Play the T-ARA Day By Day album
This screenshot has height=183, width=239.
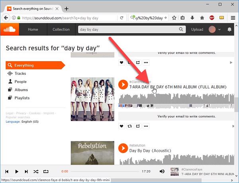(x=123, y=84)
